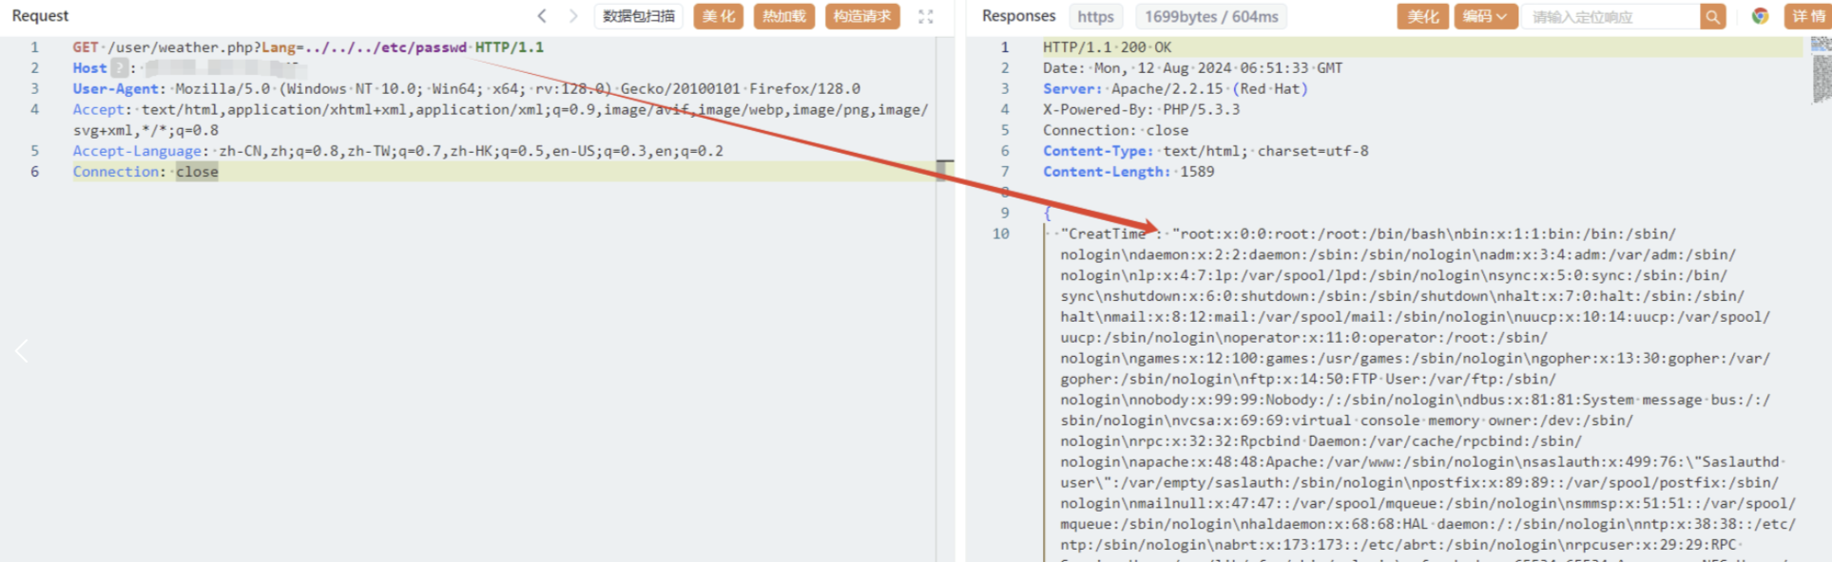Screen dimensions: 1832x562
Task: Expand the Request panel to fullscreen
Action: coord(925,16)
